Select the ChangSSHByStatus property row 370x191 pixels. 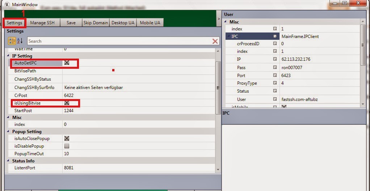[112, 79]
